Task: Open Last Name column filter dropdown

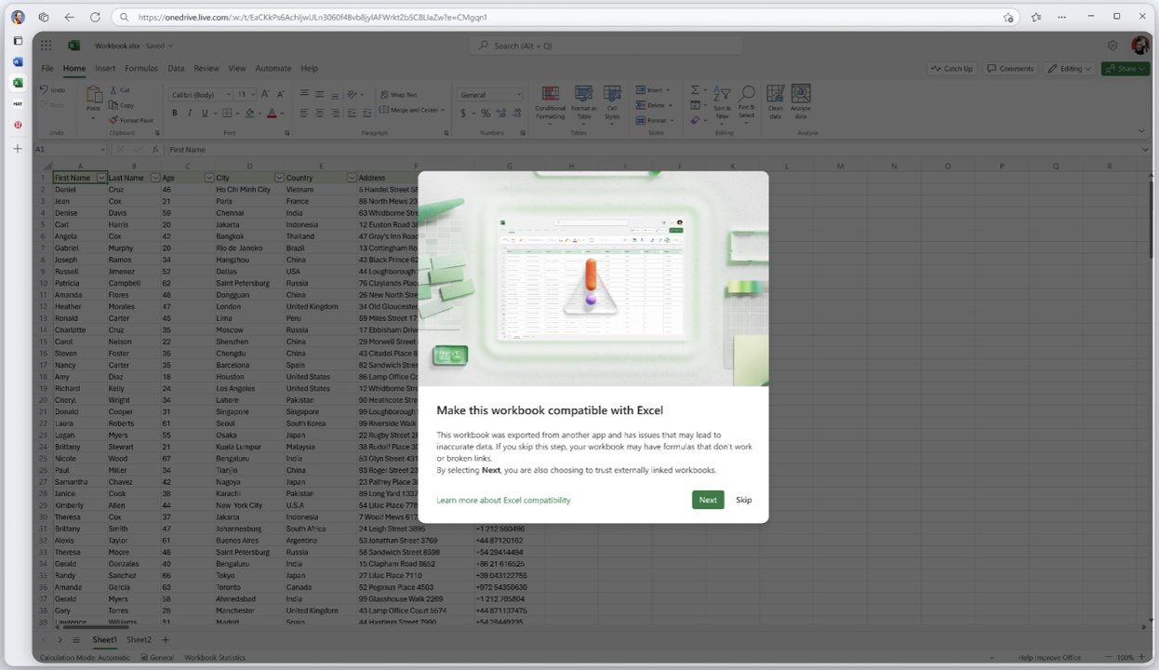Action: coord(155,178)
